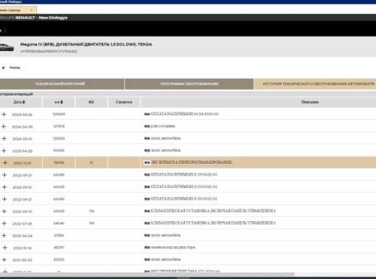The height and width of the screenshot is (279, 376).
Task: Expand the highlighted 2022-12-21 row
Action: [5, 163]
